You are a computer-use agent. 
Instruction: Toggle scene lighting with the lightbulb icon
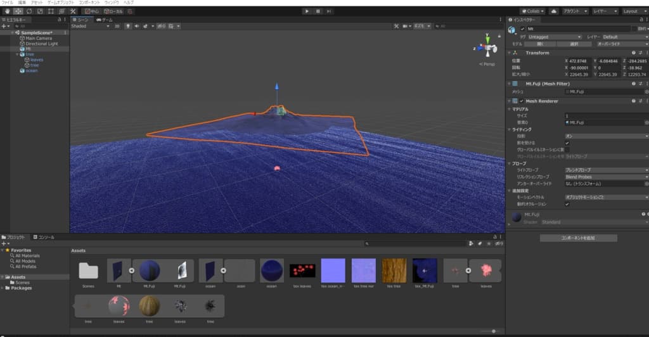pos(127,26)
